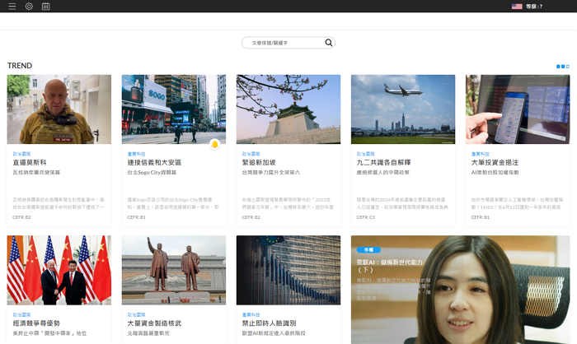Click the yellow bell notification badge
Viewport: 577px width, 344px height.
[x=214, y=144]
